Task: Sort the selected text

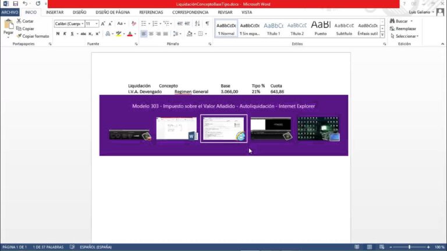Action: 197,24
